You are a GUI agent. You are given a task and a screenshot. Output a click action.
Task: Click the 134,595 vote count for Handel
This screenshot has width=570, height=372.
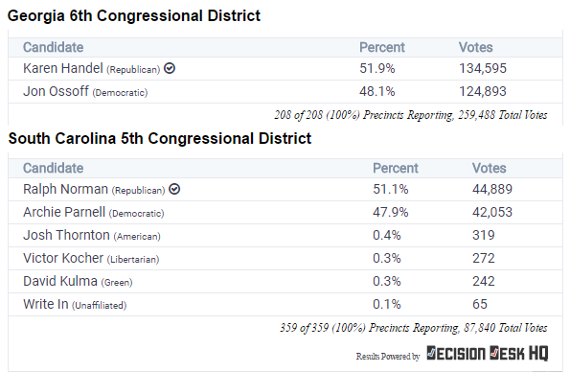(483, 68)
